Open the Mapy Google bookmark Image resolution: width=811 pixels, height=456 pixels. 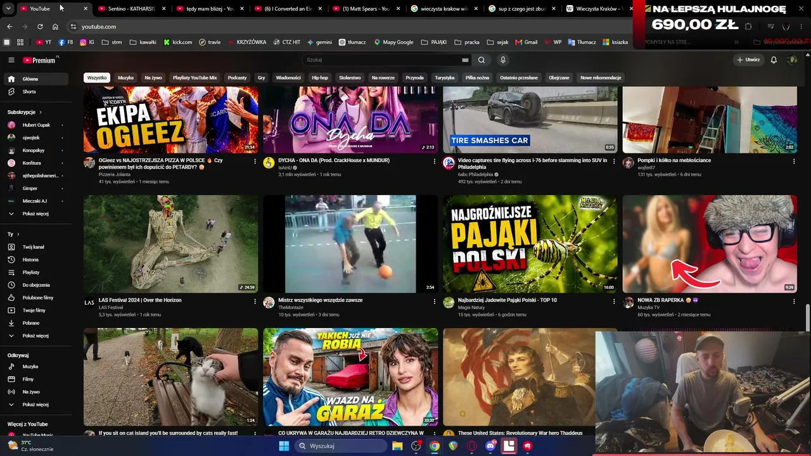(393, 42)
